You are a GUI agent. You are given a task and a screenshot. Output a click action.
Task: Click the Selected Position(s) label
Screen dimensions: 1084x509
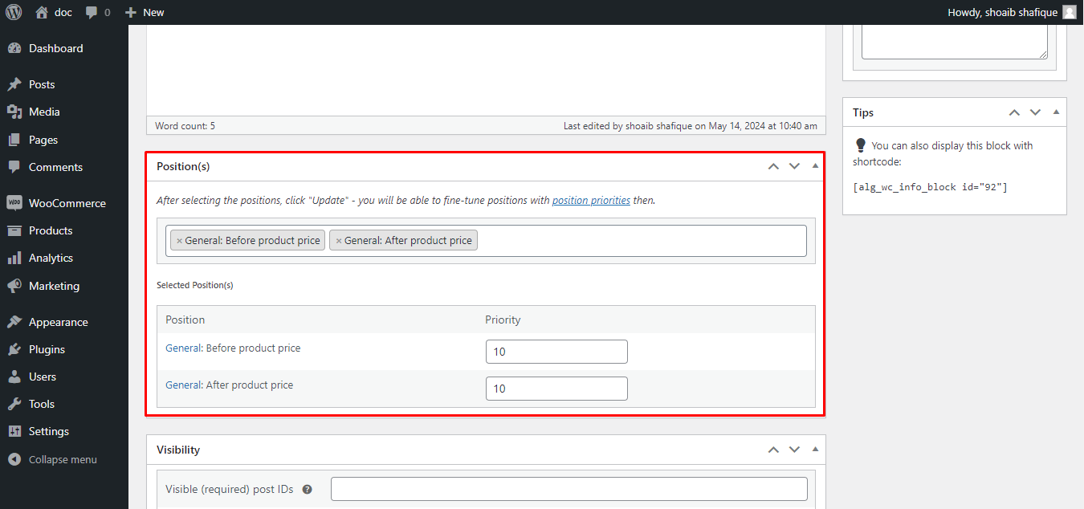point(194,285)
